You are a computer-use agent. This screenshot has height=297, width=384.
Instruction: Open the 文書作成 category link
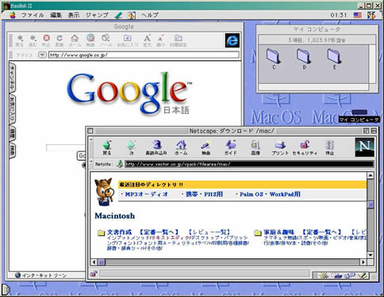pyautogui.click(x=120, y=232)
